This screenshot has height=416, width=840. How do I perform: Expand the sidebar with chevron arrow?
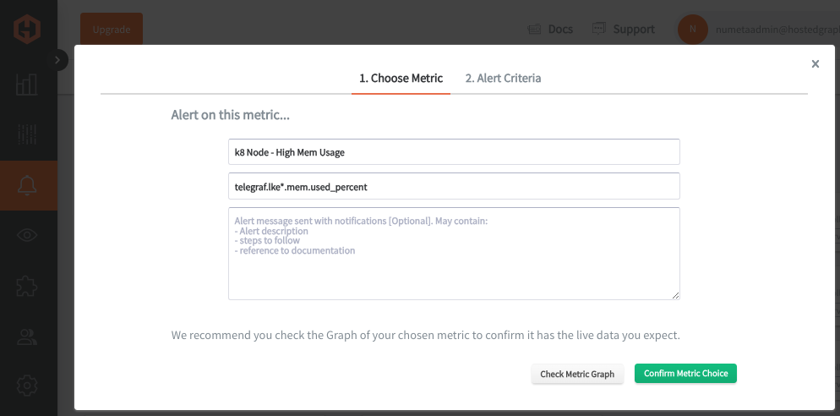pos(57,60)
